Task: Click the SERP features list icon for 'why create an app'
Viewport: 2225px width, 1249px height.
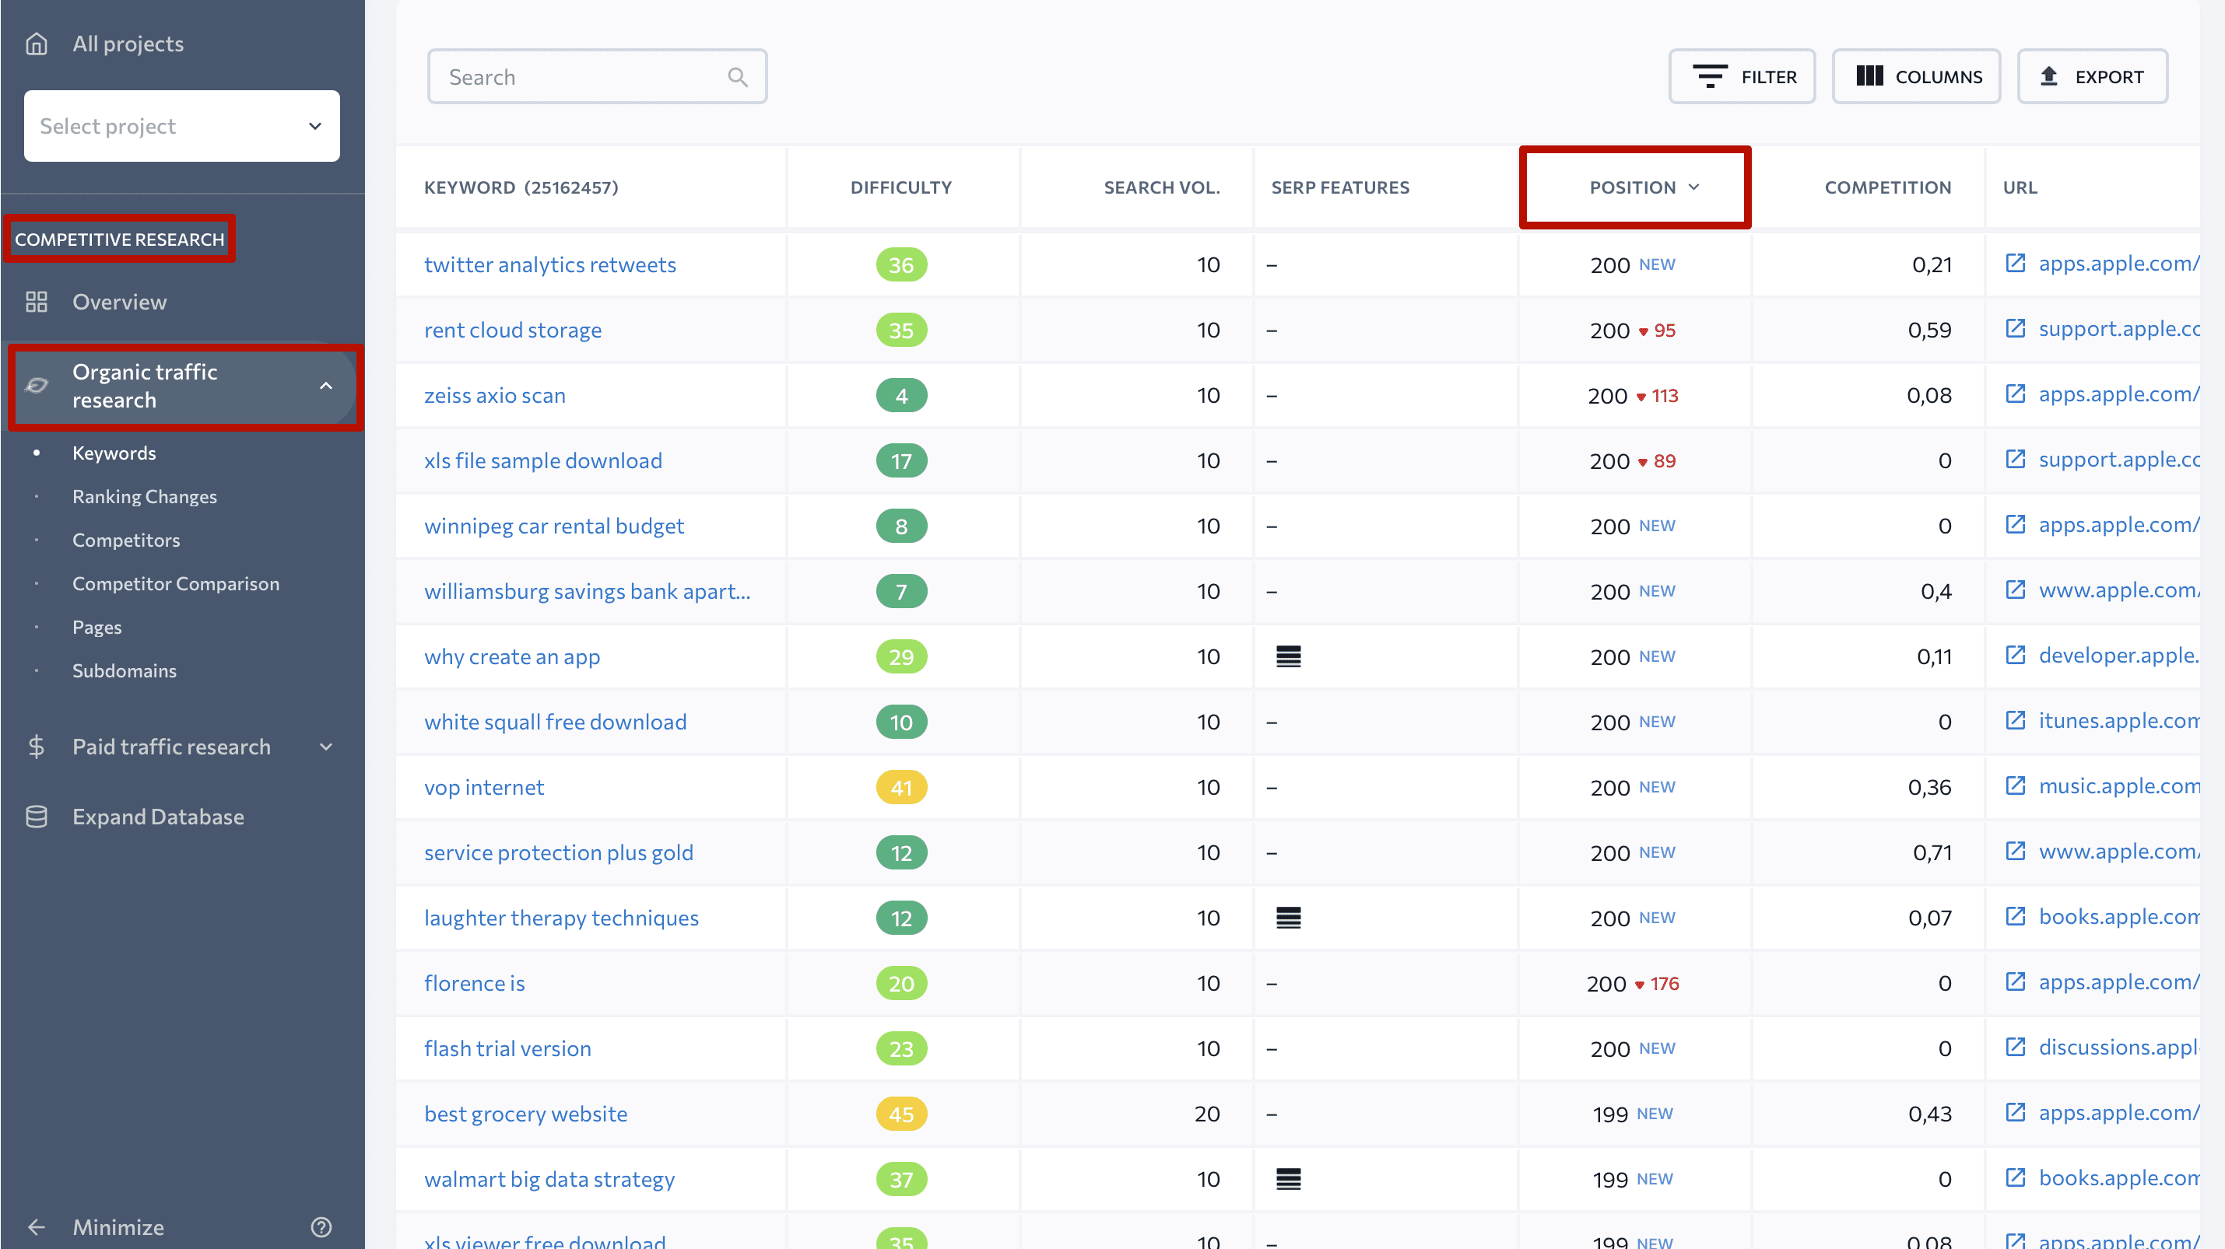Action: pyautogui.click(x=1288, y=655)
